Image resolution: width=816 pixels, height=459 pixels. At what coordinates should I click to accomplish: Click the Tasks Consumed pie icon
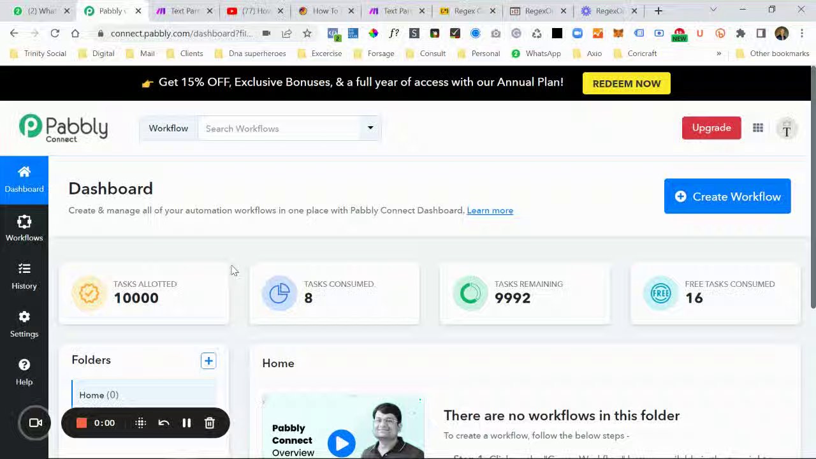pyautogui.click(x=279, y=293)
